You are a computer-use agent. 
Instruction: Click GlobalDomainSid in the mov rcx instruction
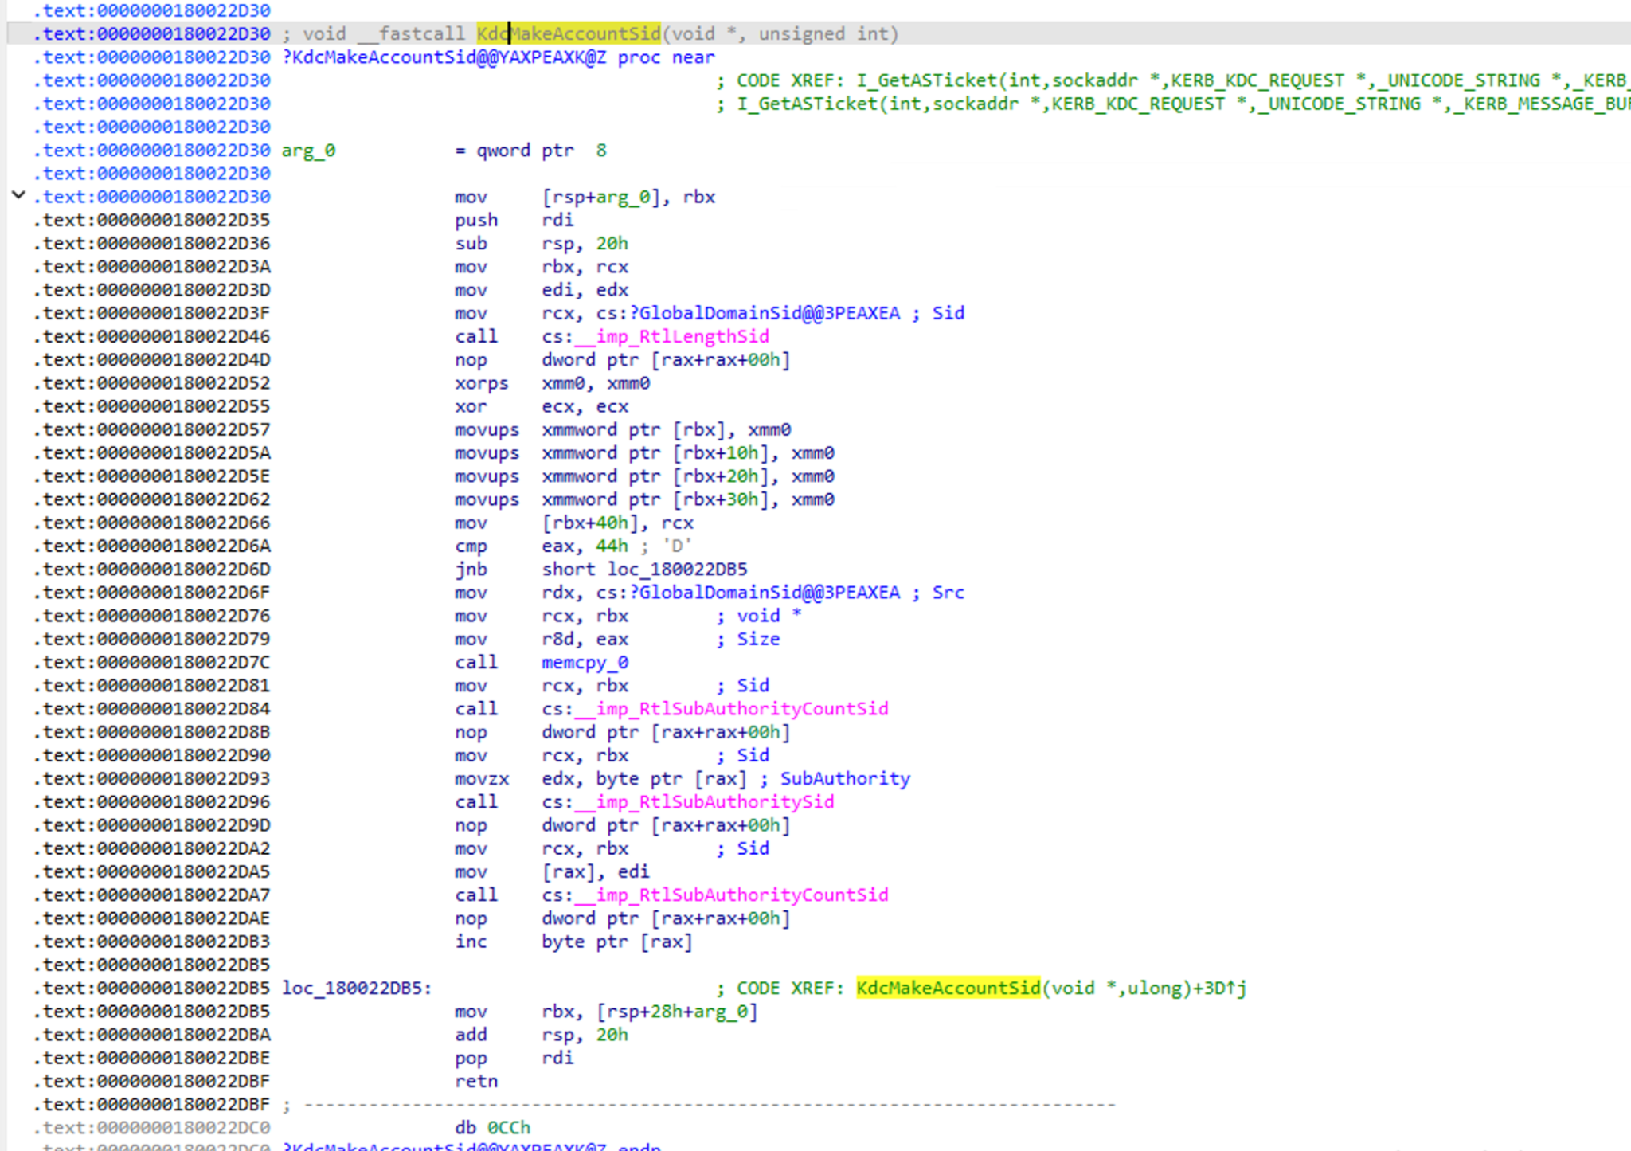[x=764, y=313]
